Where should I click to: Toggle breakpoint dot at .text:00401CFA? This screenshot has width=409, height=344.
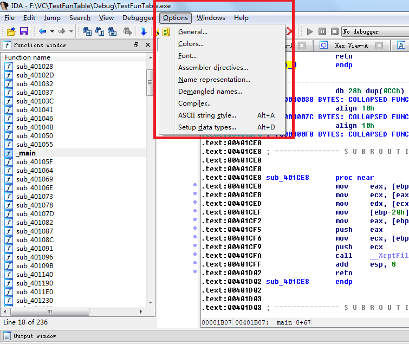tap(195, 254)
